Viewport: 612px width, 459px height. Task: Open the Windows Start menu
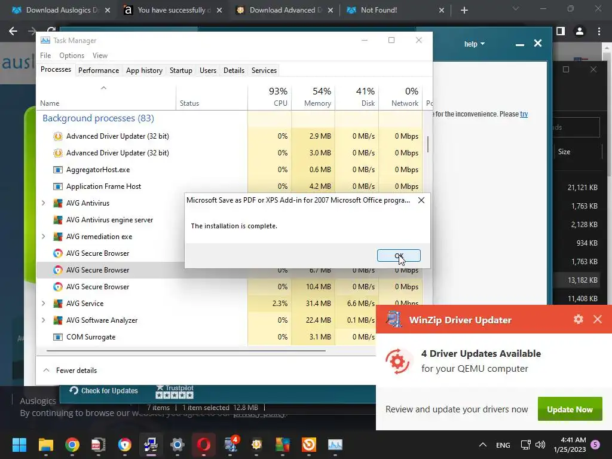[20, 445]
